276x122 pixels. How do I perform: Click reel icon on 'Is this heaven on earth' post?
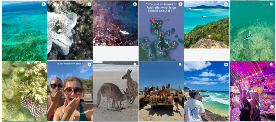[x=89, y=65]
